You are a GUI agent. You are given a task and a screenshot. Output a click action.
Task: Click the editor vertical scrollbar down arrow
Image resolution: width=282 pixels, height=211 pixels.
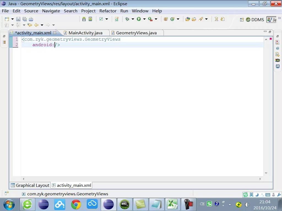tap(266, 173)
